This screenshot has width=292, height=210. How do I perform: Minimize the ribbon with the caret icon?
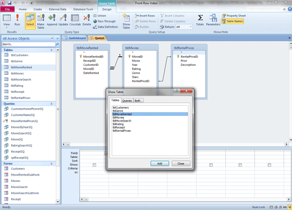[285, 9]
